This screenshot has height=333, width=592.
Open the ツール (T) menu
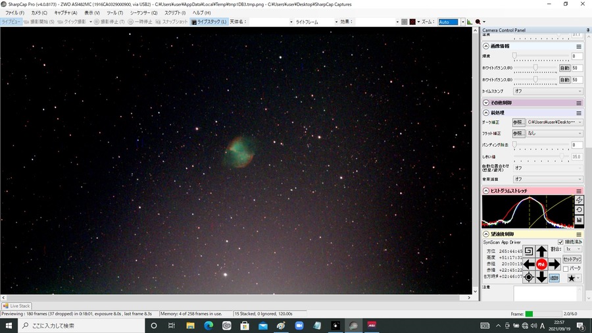coord(114,13)
